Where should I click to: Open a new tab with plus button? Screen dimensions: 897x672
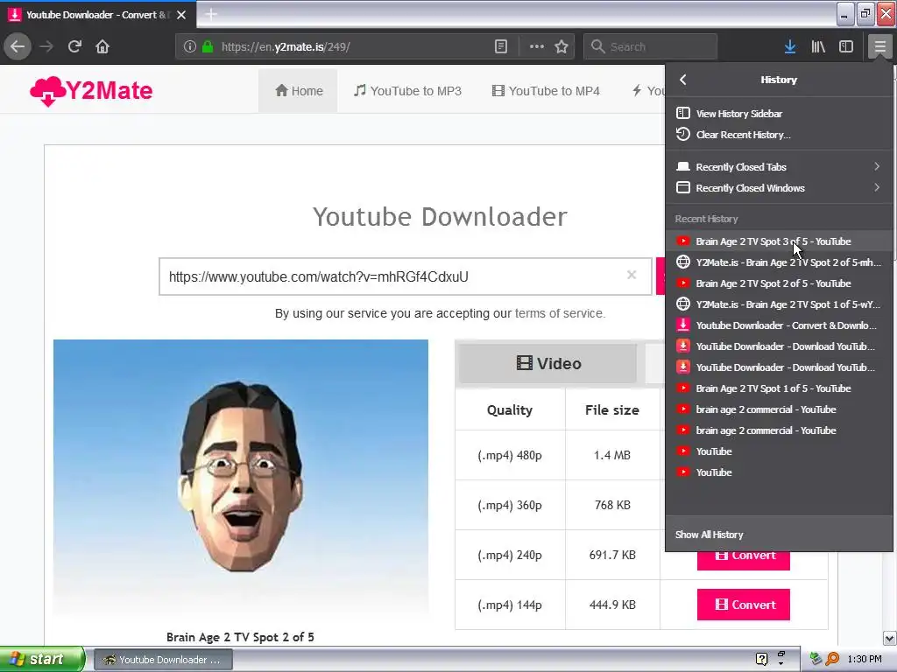[x=210, y=14]
